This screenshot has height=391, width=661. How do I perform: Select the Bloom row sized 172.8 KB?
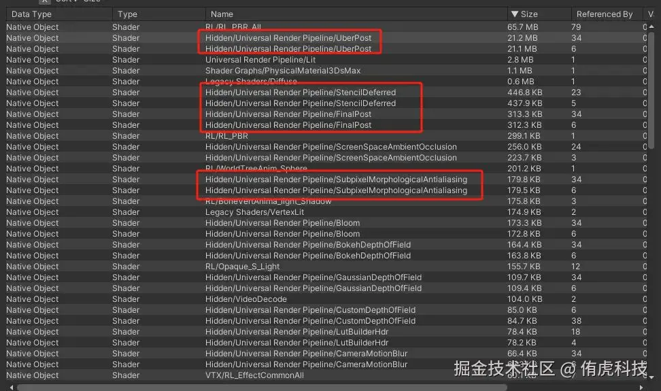pos(325,234)
